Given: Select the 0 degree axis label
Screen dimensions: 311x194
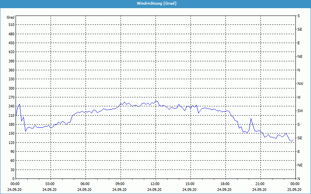Looking at the screenshot, I should pos(13,178).
